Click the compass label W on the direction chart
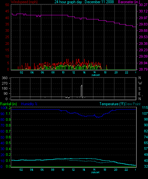 coord(140,83)
